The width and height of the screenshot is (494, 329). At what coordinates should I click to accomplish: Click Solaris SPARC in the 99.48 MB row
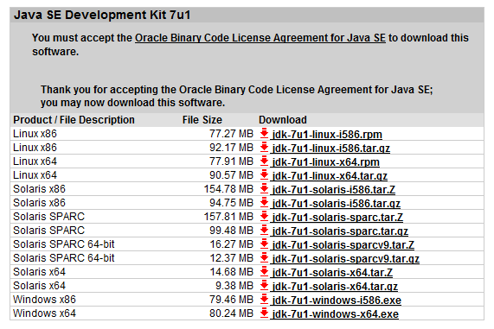pos(48,231)
